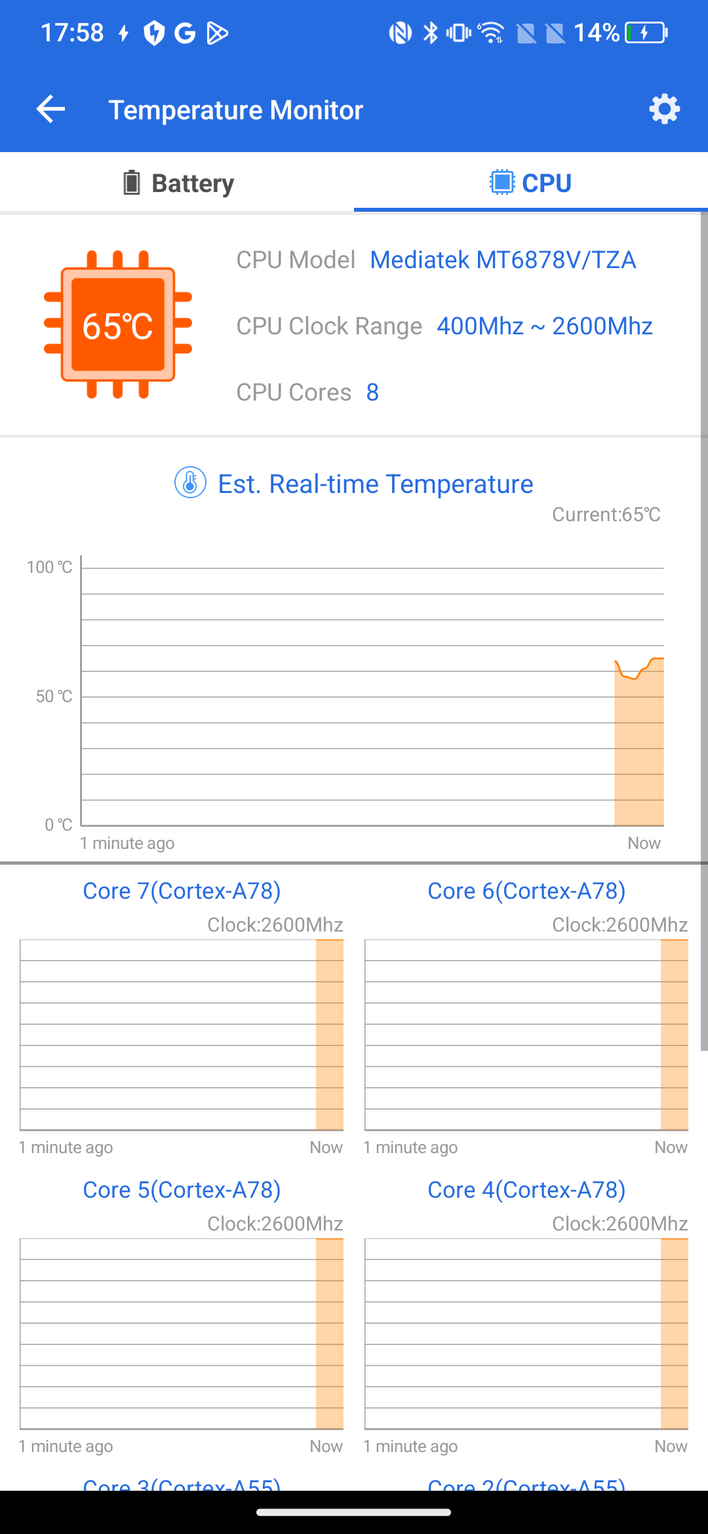Click the orange CPU chip temperature icon
This screenshot has height=1534, width=708.
click(x=118, y=325)
